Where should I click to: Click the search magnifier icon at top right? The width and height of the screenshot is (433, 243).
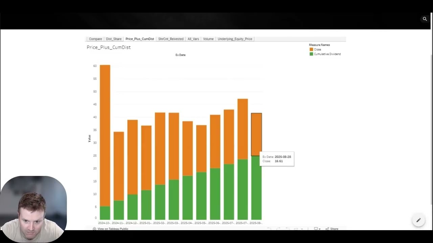coord(425,19)
